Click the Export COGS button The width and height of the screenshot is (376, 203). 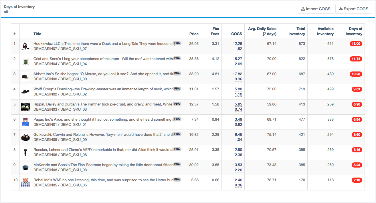tap(353, 9)
